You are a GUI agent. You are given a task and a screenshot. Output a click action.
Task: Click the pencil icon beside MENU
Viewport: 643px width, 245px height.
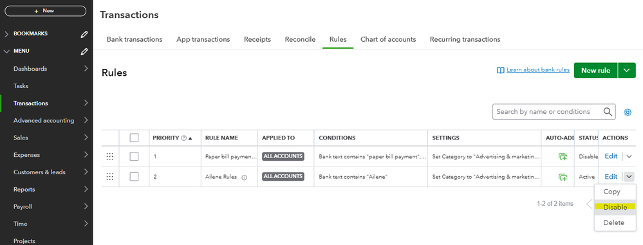tap(84, 51)
